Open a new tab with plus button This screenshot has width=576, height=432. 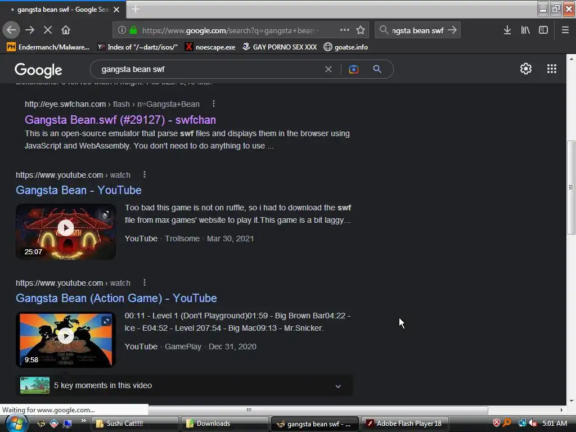pos(136,9)
